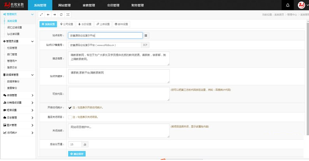Open 数据库备份 in the sidebar
Viewport: 309px width, 161px height.
tap(13, 81)
